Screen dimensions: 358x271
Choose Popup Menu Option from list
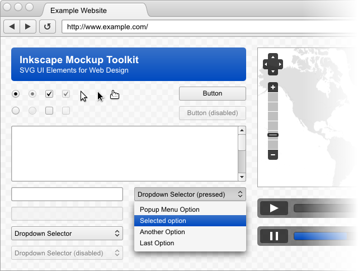tap(190, 210)
